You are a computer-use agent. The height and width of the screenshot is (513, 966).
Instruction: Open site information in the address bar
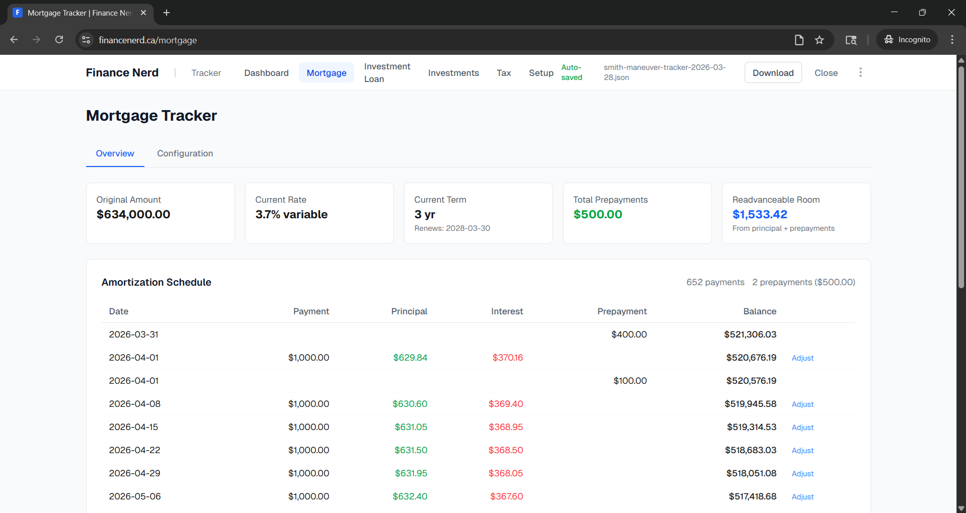(86, 40)
